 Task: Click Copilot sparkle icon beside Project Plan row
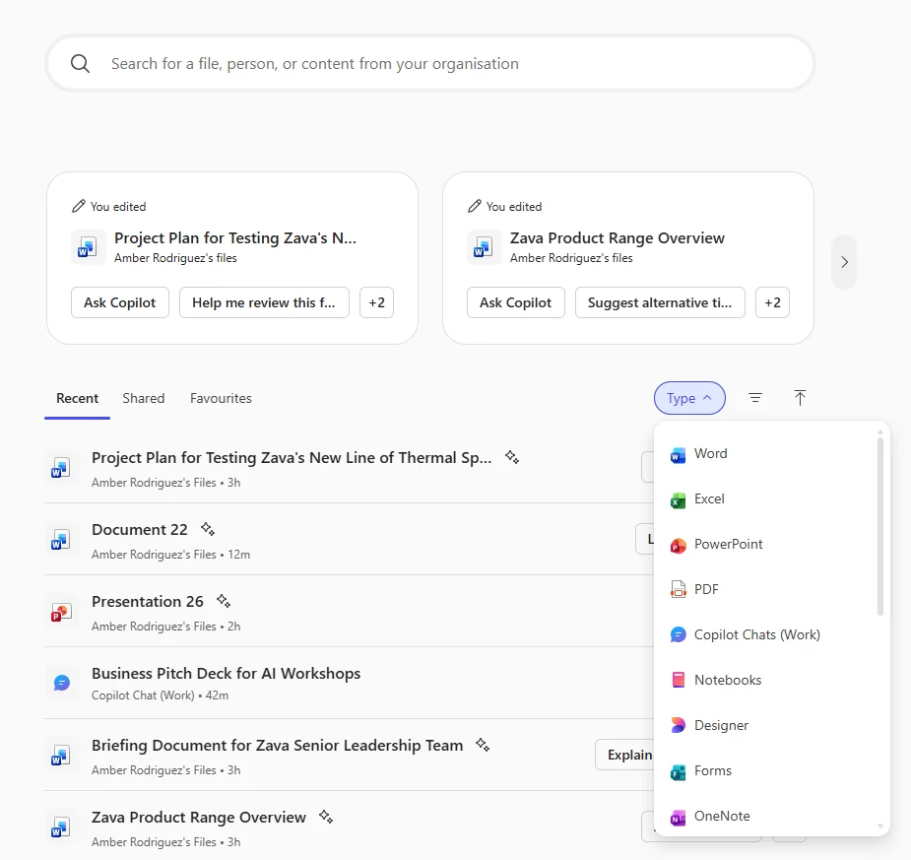coord(512,457)
